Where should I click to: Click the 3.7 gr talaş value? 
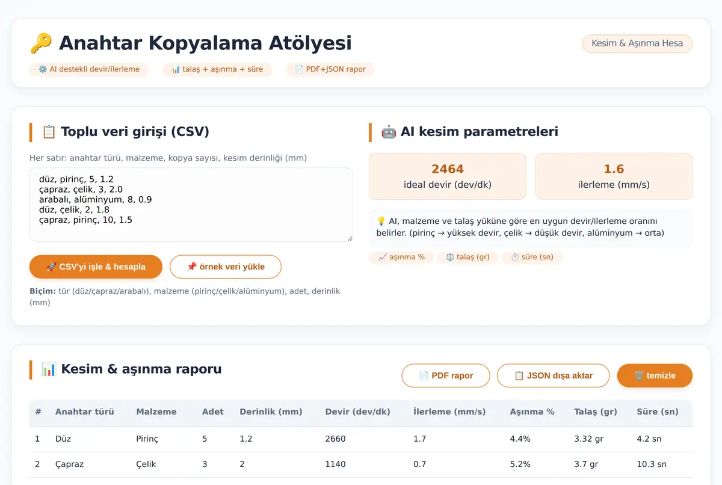coord(587,465)
